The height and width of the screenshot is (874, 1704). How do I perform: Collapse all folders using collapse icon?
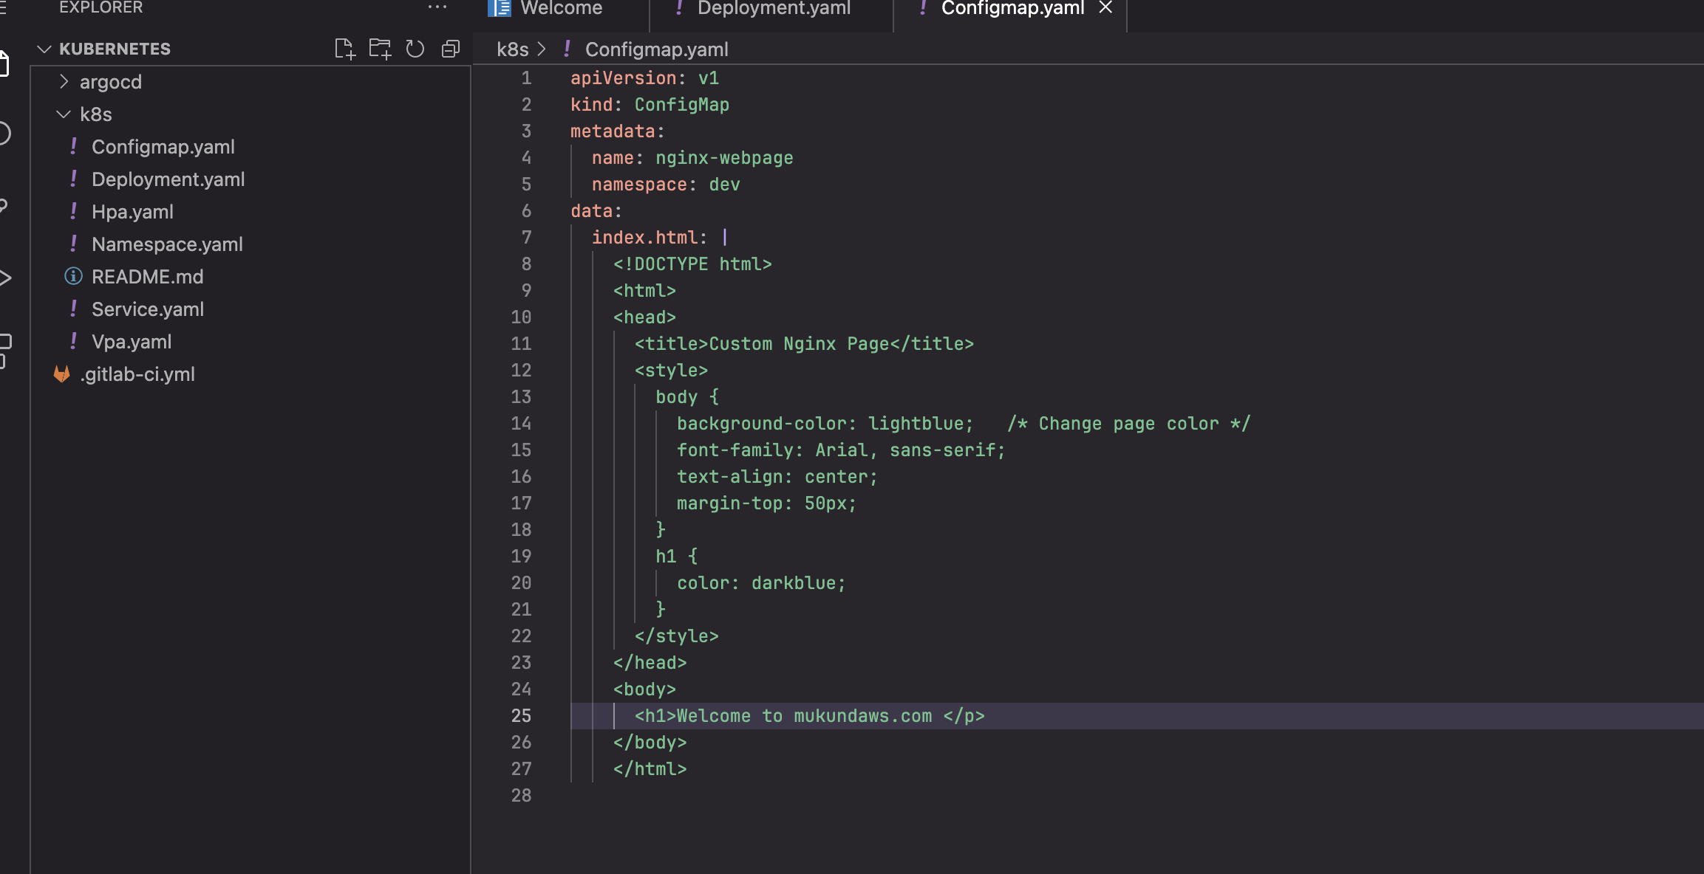tap(451, 49)
